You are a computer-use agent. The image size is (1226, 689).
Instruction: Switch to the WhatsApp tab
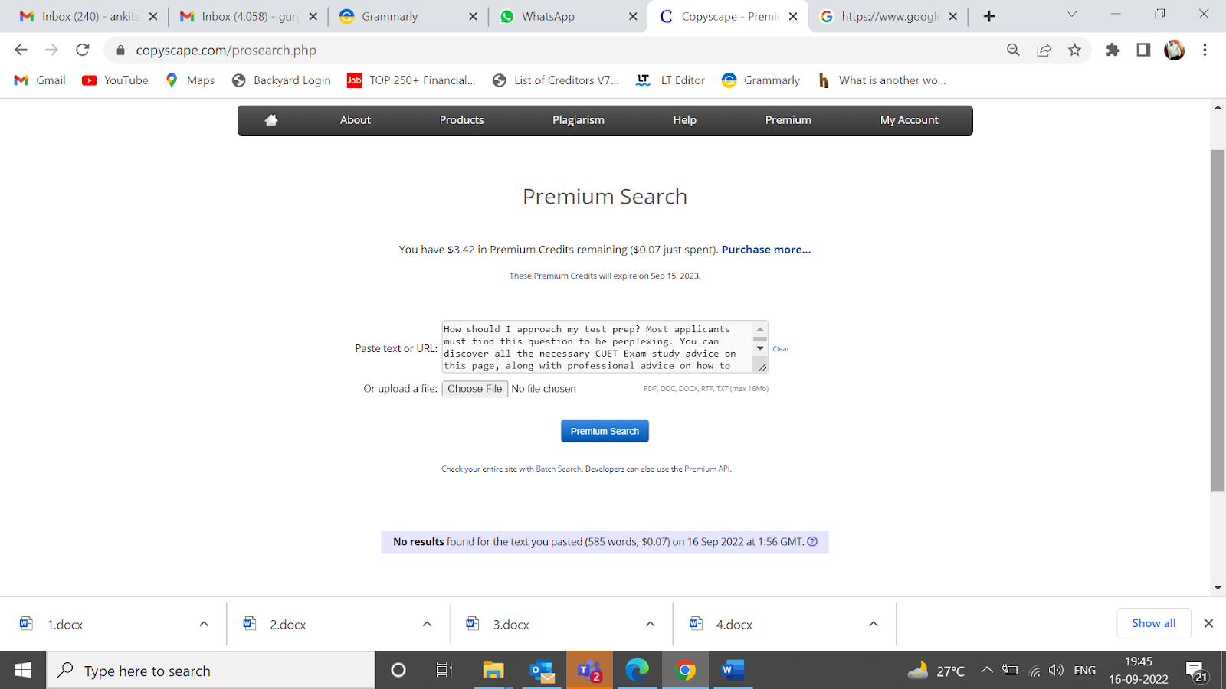tap(567, 16)
